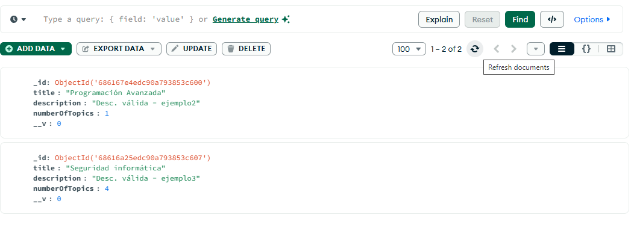Click the export to language code icon
This screenshot has height=230, width=631.
(552, 19)
